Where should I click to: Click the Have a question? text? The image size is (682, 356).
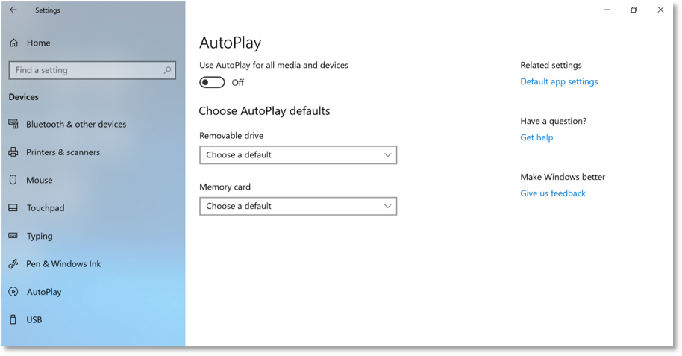pos(553,121)
